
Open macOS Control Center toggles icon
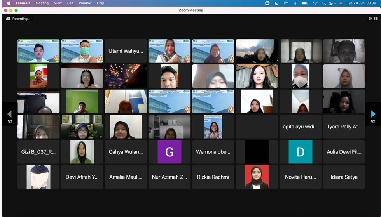pos(332,3)
